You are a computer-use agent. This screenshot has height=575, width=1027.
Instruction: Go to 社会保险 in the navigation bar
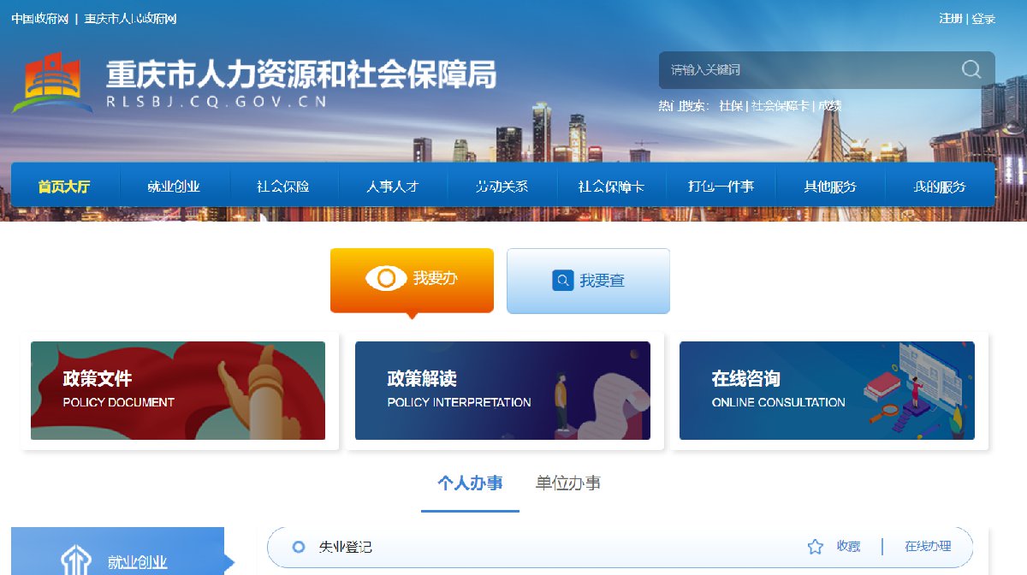(x=283, y=187)
